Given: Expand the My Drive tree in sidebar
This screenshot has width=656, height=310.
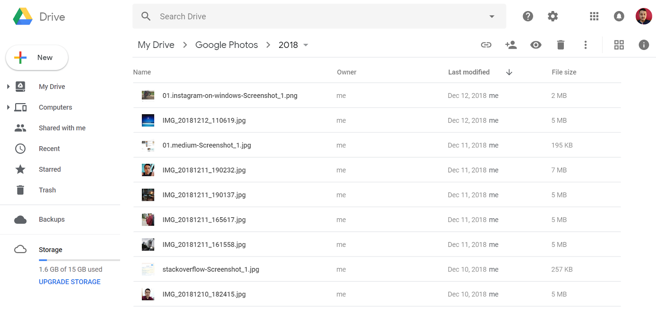Looking at the screenshot, I should (x=8, y=86).
